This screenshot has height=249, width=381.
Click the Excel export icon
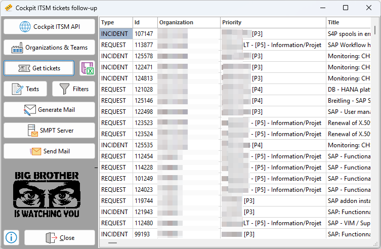click(87, 68)
